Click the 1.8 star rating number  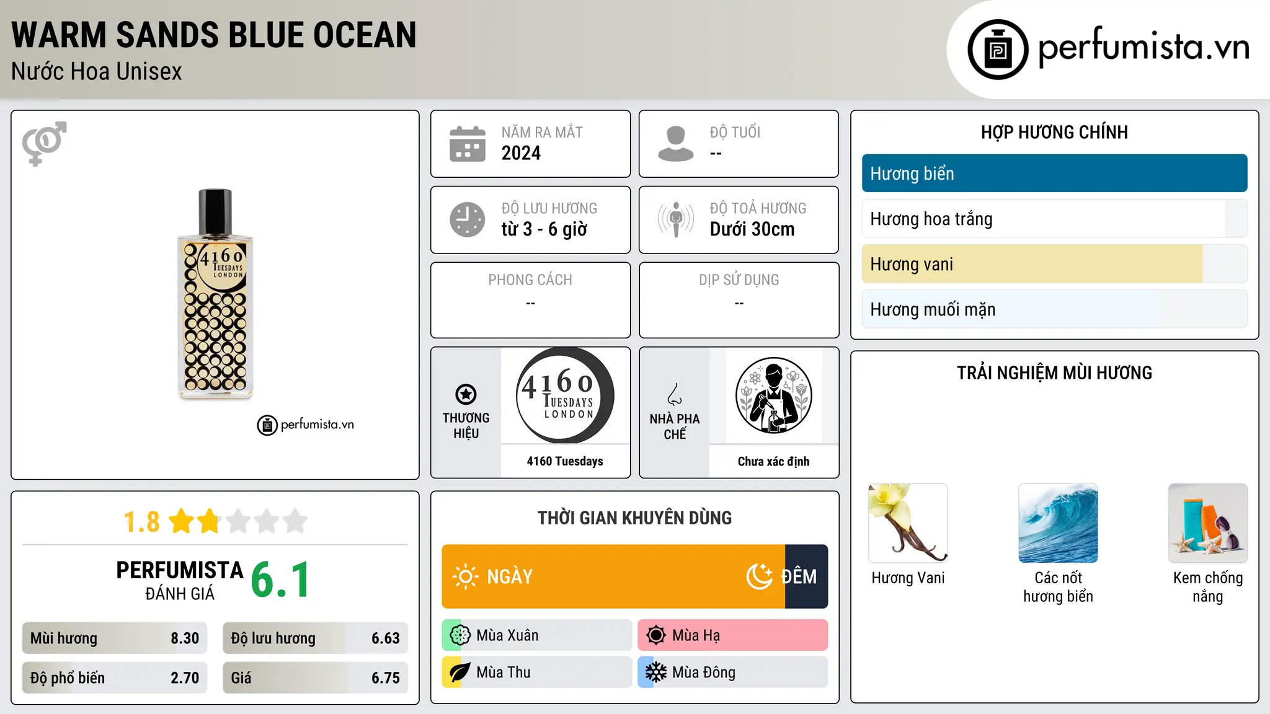click(141, 522)
